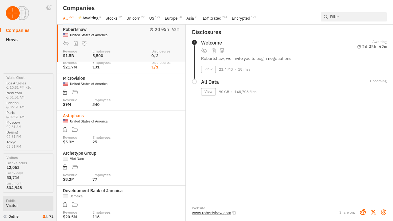Viewport: 393px width, 221px height.
Task: Click badge icon in Robertshaw list row
Action: pyautogui.click(x=84, y=43)
